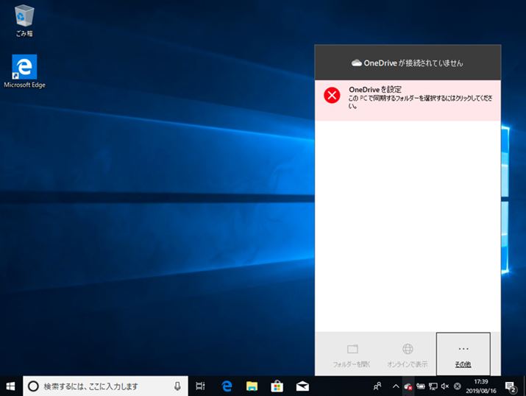Viewport: 526px width, 396px height.
Task: Click the OneDrive cloud icon in the panel header
Action: coord(356,63)
